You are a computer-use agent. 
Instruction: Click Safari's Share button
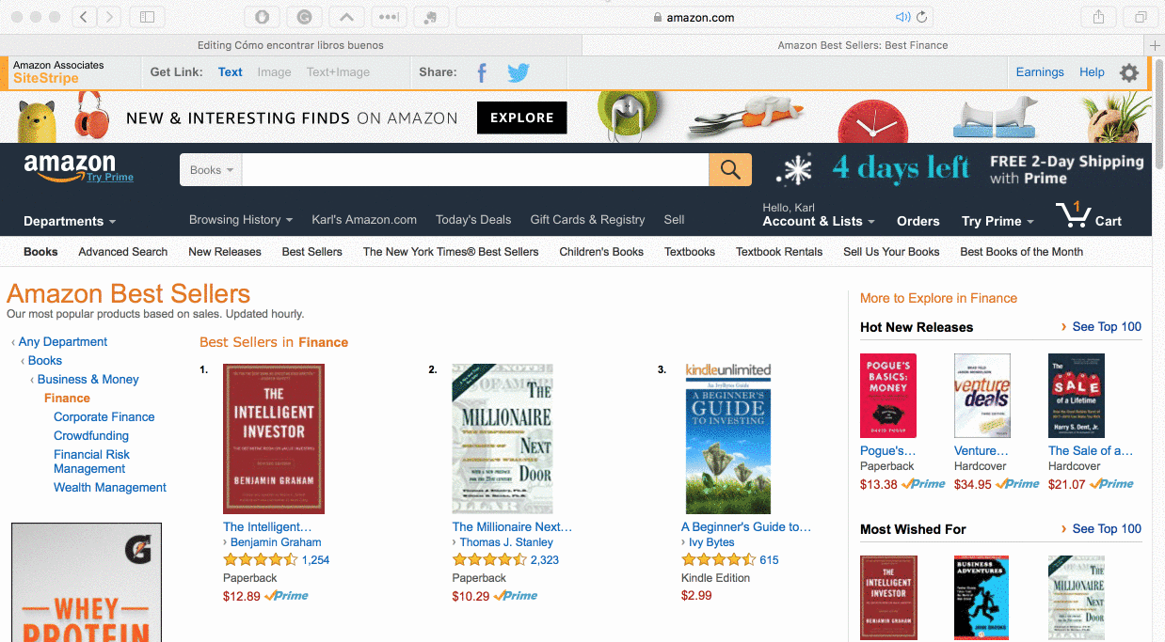click(1098, 17)
